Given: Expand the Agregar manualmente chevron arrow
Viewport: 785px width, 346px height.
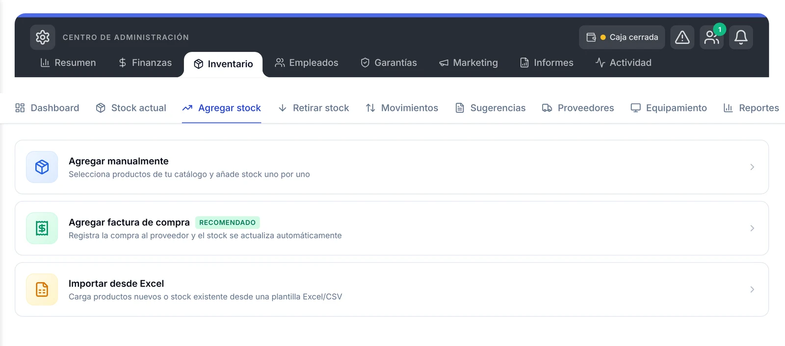Looking at the screenshot, I should point(752,167).
